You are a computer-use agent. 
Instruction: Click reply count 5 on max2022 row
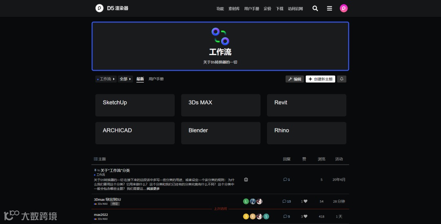[x=287, y=216]
